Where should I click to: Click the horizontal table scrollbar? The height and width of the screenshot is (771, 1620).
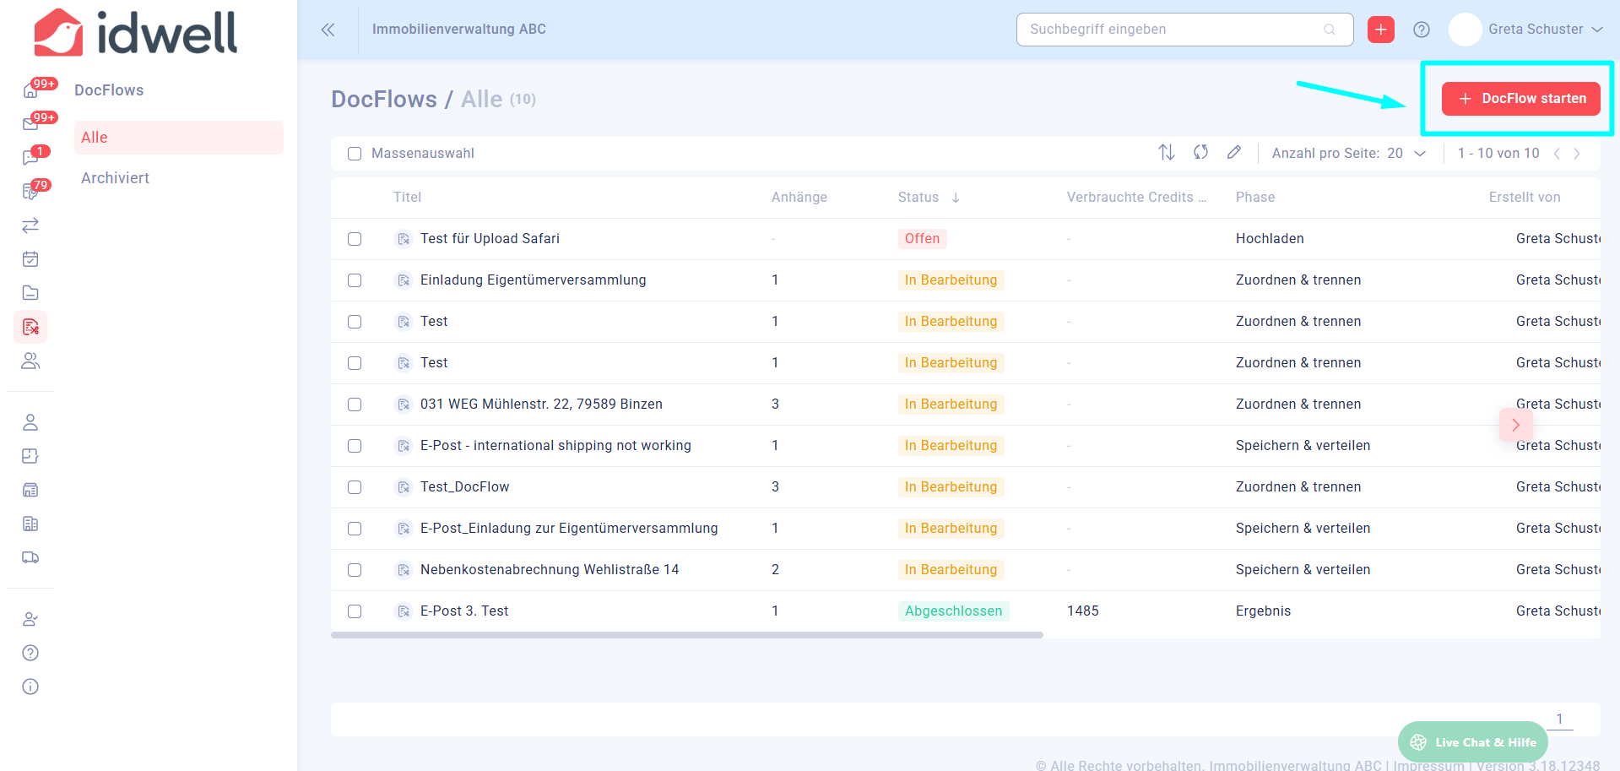pos(686,635)
